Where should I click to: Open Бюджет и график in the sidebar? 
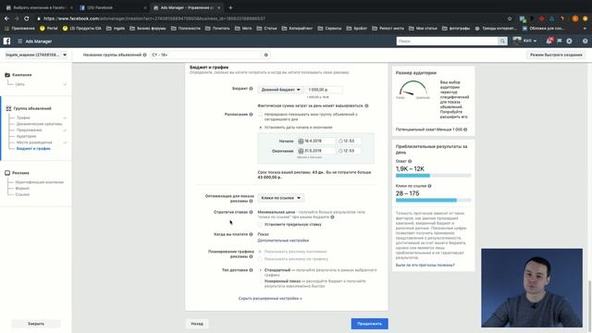(33, 148)
